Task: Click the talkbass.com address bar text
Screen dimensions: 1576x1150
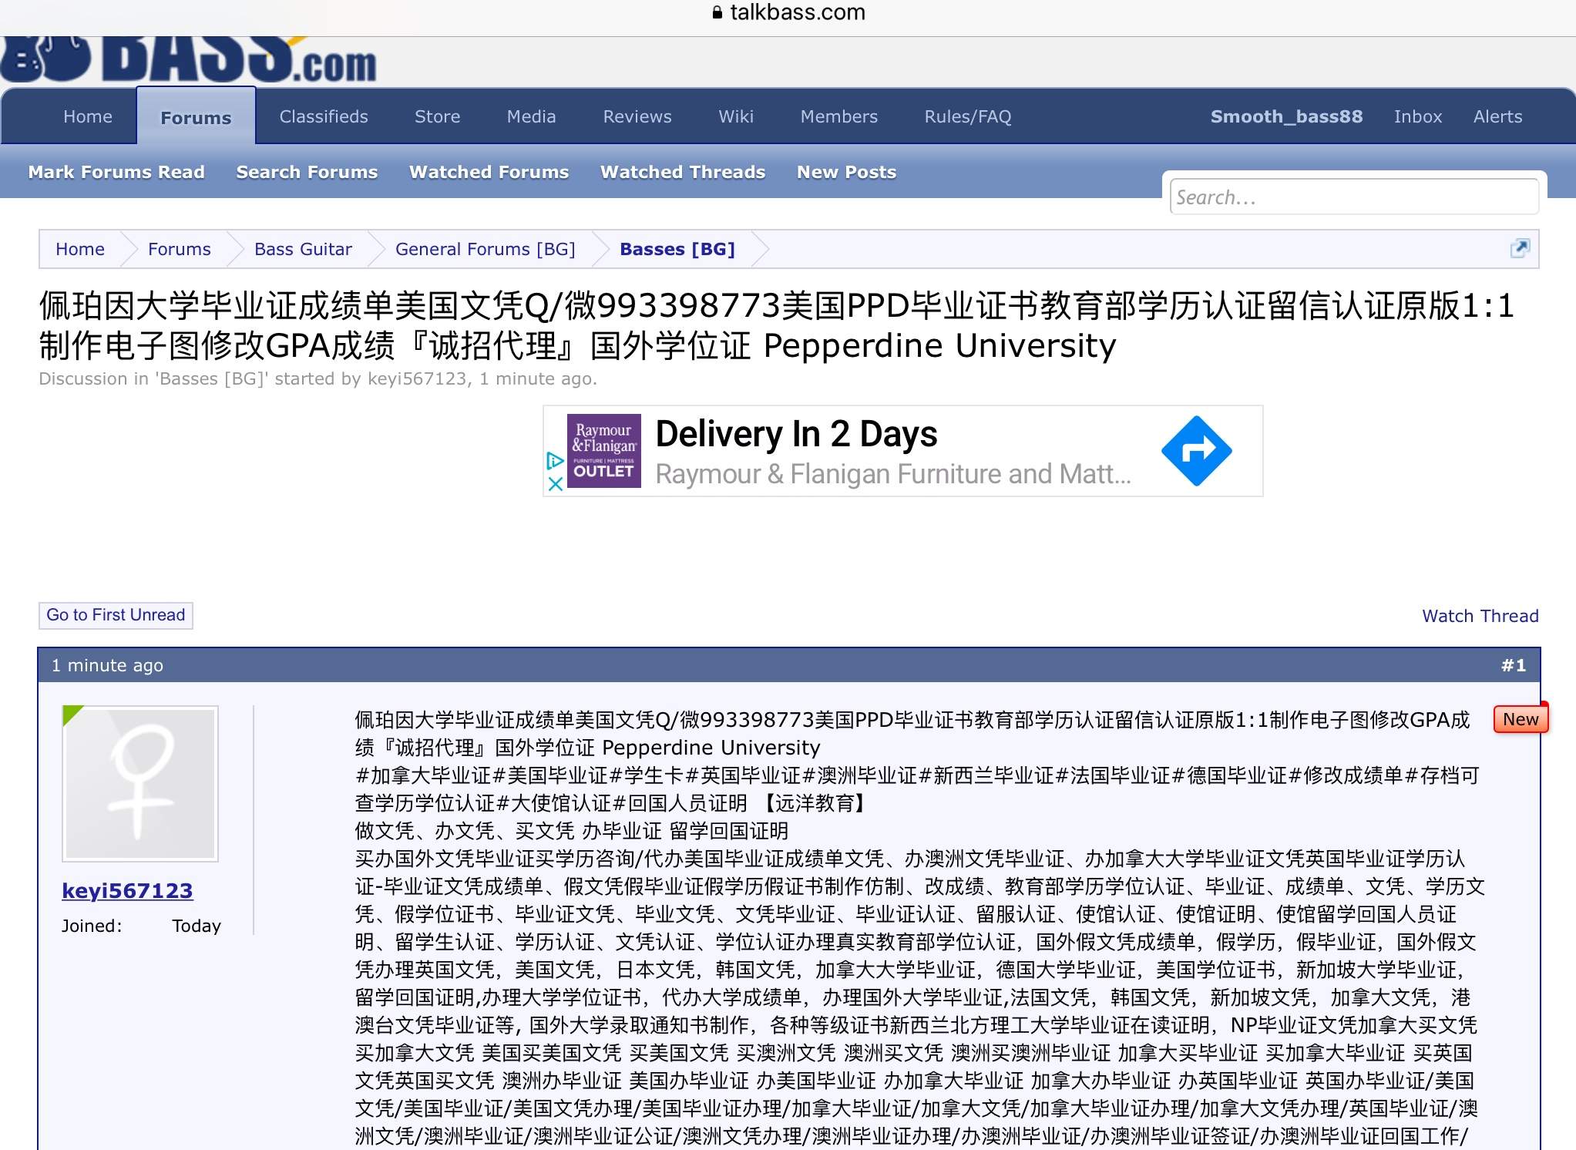Action: click(x=798, y=12)
